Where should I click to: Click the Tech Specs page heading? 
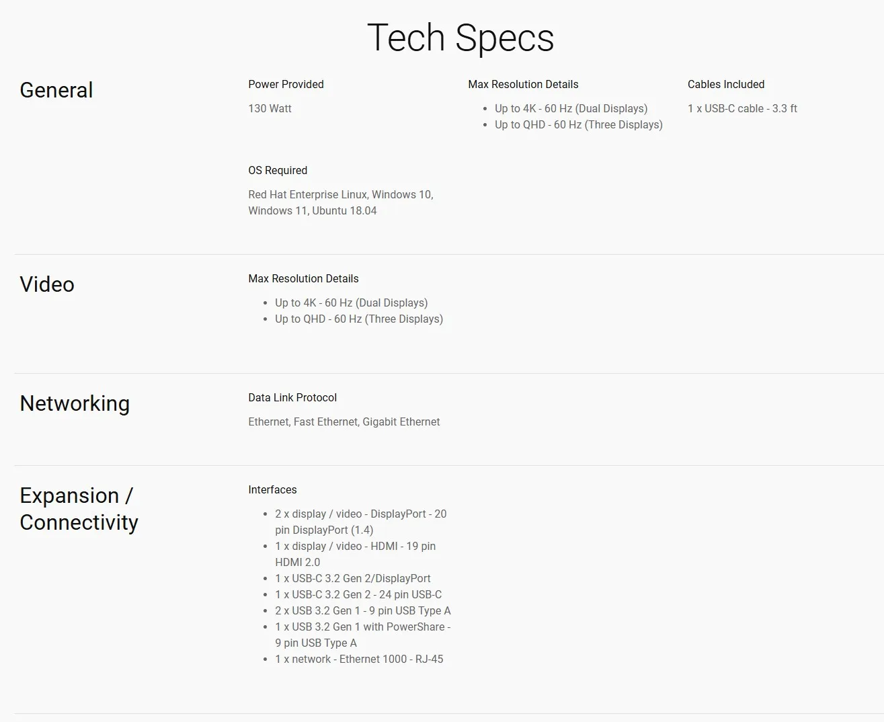tap(460, 38)
